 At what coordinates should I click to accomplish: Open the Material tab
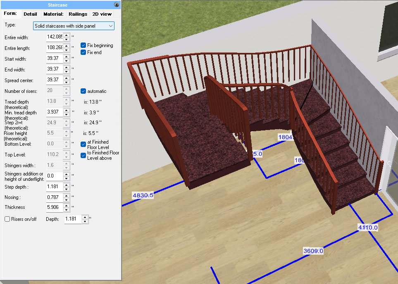tap(53, 14)
